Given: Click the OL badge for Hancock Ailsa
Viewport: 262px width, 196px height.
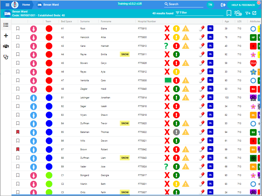Looking at the screenshot, I should [210, 37].
